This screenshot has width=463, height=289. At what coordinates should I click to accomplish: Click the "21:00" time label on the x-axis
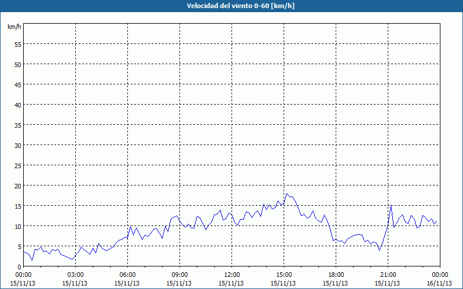[388, 275]
